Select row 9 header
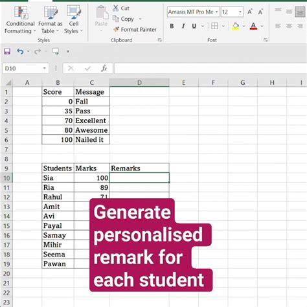The height and width of the screenshot is (307, 307). pos(6,168)
